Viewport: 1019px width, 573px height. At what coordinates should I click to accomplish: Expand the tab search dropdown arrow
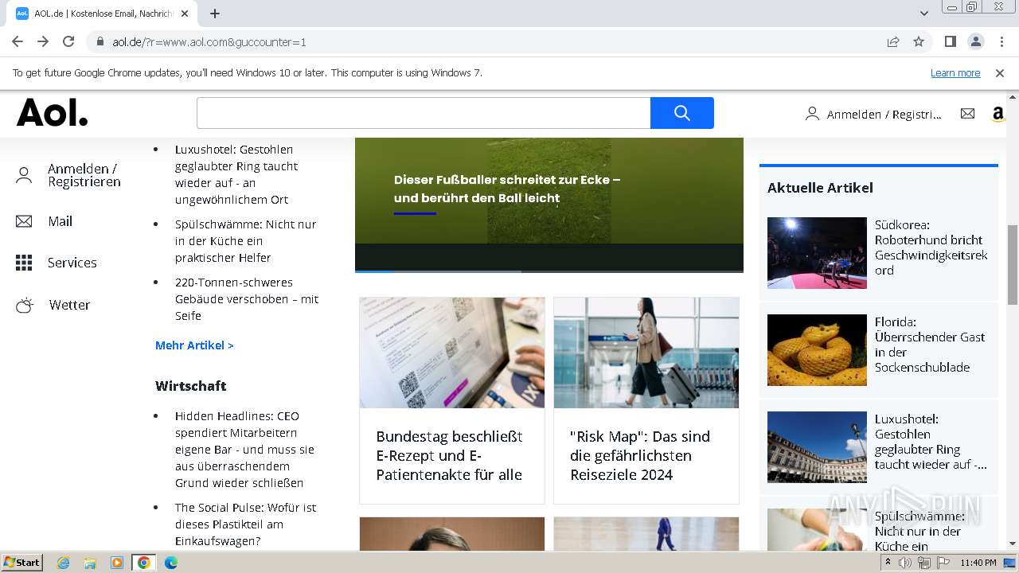click(x=924, y=14)
